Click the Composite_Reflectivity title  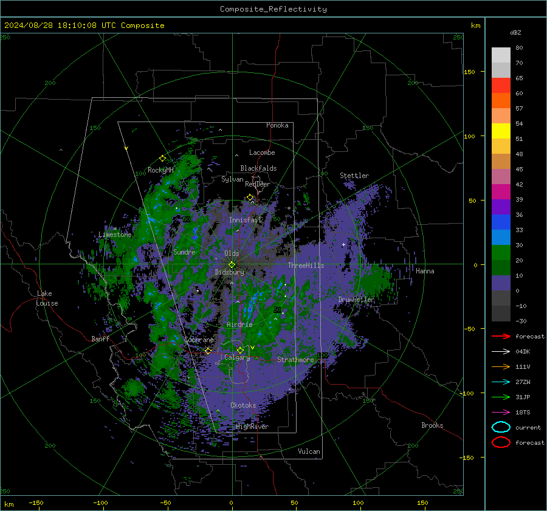(x=273, y=9)
